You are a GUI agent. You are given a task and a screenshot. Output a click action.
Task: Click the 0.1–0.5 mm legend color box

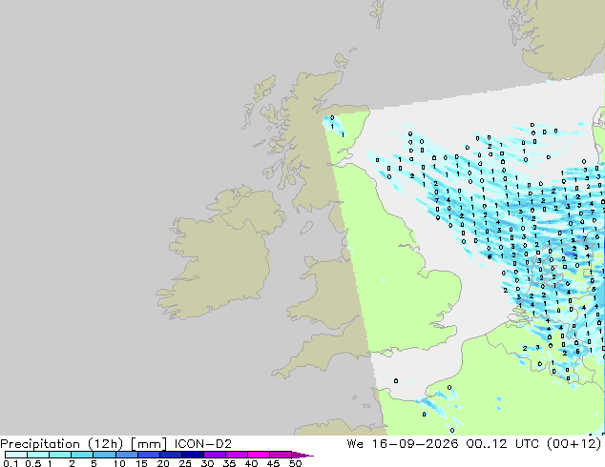point(16,455)
